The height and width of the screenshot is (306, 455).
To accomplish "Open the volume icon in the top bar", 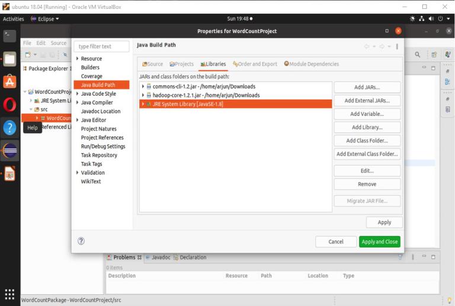I will 431,19.
